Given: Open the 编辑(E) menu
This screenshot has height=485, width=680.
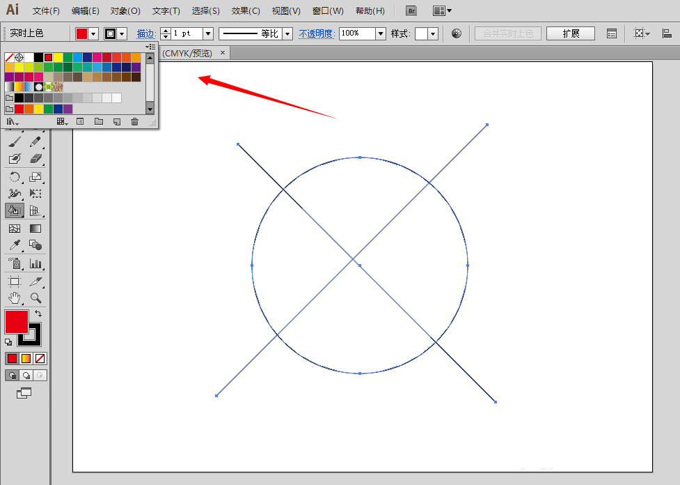Looking at the screenshot, I should click(86, 11).
